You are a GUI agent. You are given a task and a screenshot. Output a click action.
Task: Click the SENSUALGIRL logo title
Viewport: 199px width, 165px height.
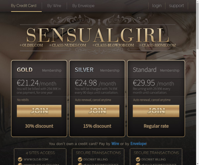coord(98,35)
